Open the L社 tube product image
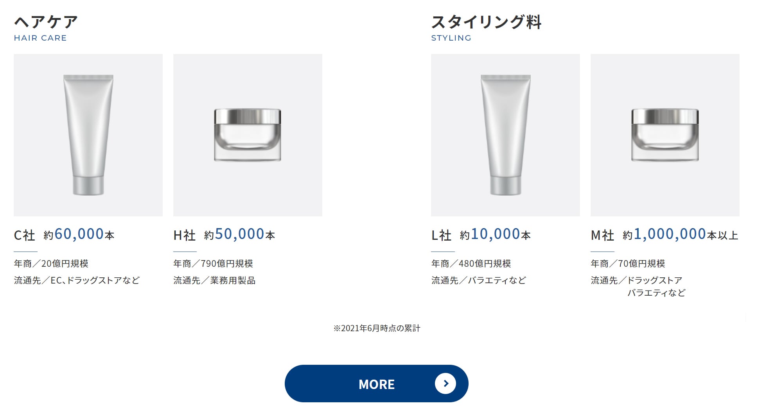Image resolution: width=767 pixels, height=414 pixels. [x=505, y=135]
